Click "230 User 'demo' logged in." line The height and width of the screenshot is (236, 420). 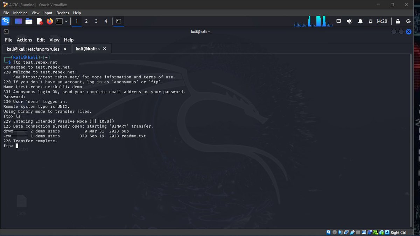pyautogui.click(x=35, y=102)
